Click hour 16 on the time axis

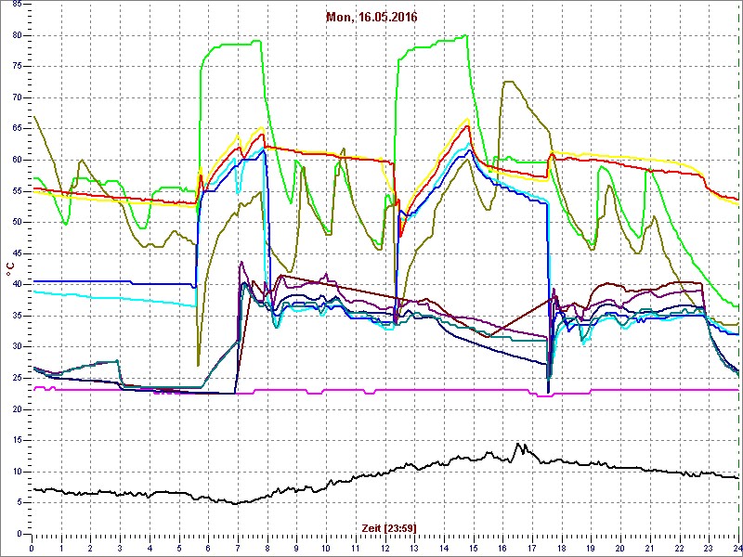[502, 548]
